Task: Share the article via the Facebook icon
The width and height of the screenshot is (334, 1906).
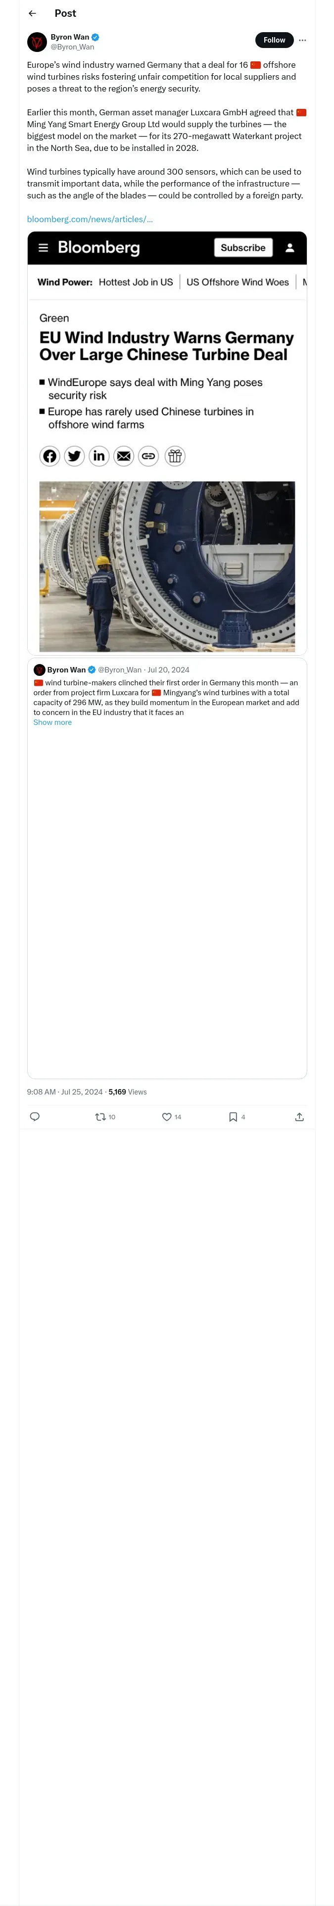Action: 49,456
